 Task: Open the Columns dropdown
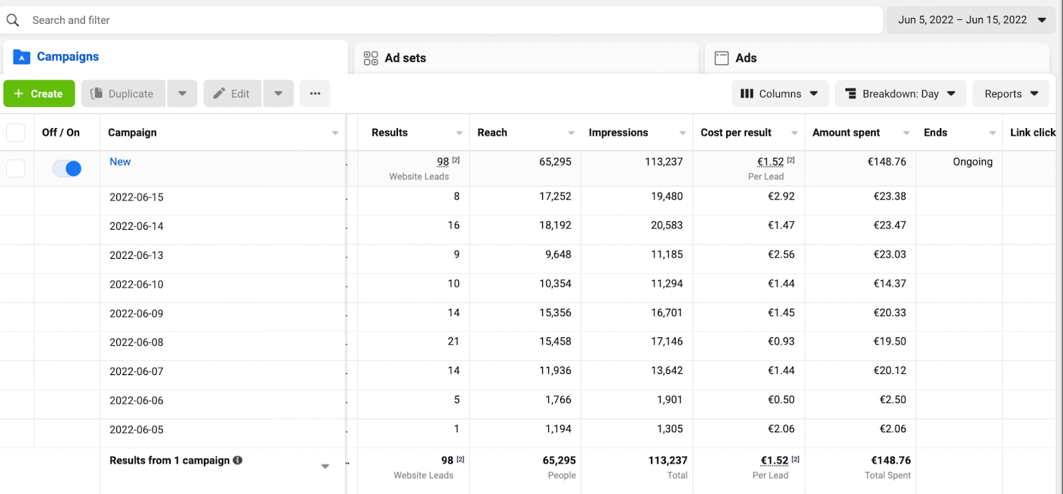click(780, 94)
